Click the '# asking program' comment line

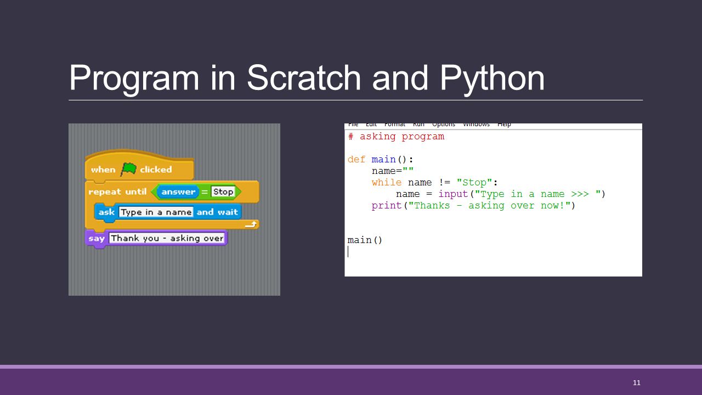click(x=396, y=137)
